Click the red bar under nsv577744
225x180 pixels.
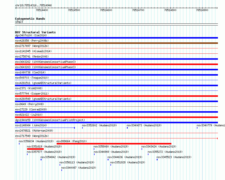point(116,96)
